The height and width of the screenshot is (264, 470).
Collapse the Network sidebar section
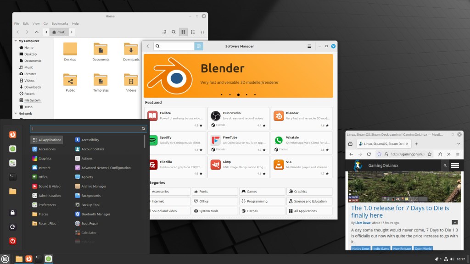pos(16,113)
